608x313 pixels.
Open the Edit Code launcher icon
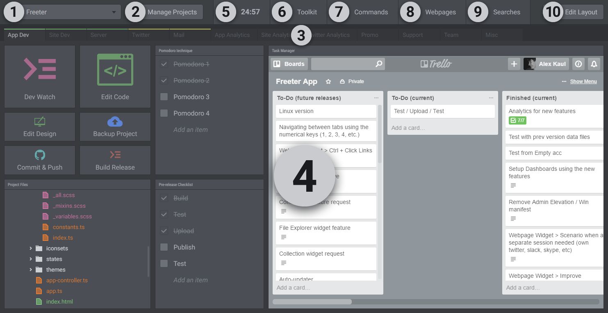click(x=115, y=70)
